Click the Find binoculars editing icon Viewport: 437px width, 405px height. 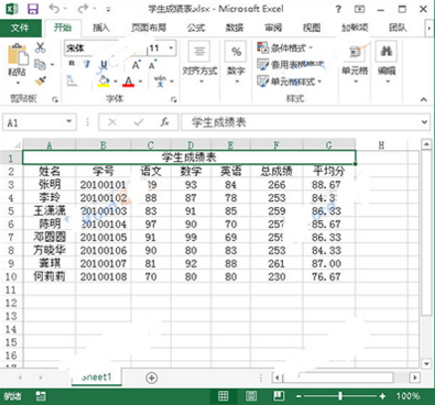pos(386,51)
